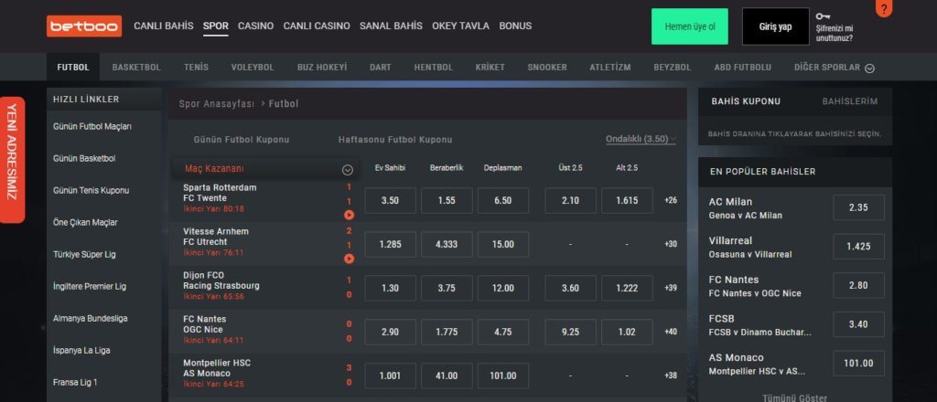Screen dimensions: 937x402
Task: Open the orange help question mark icon
Action: (885, 8)
